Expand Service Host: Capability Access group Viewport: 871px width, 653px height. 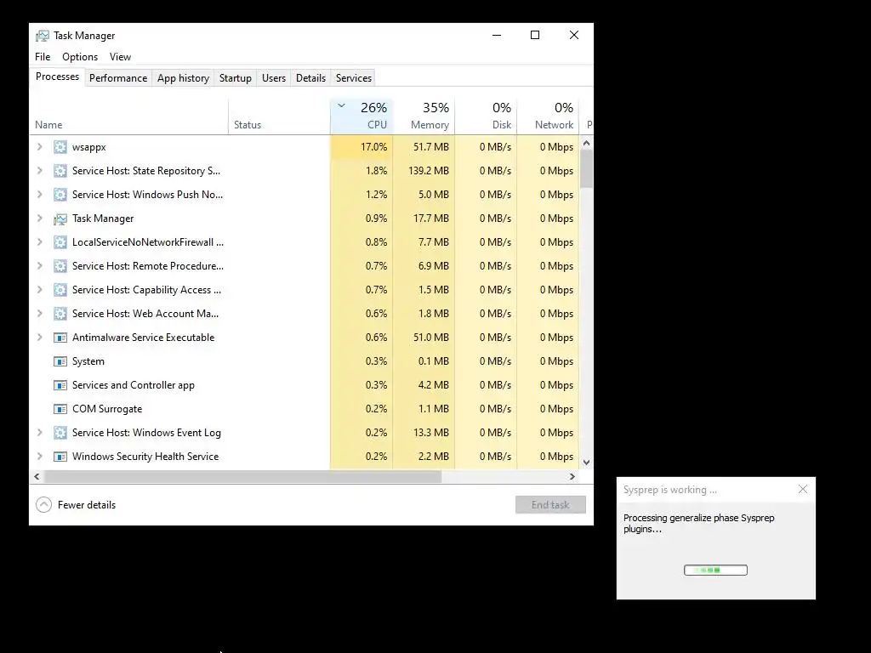(x=39, y=290)
